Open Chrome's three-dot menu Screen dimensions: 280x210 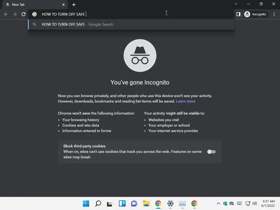click(x=274, y=14)
